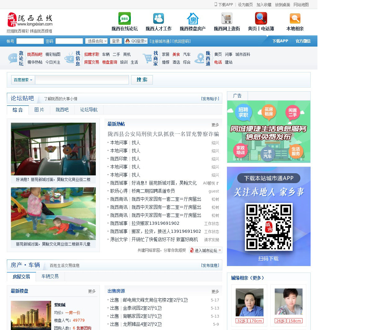Click the orange 本地相亲 search icon
The height and width of the screenshot is (330, 372).
point(295,19)
